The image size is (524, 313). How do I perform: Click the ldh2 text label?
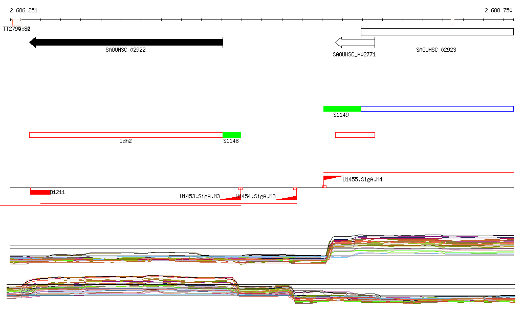[x=126, y=141]
